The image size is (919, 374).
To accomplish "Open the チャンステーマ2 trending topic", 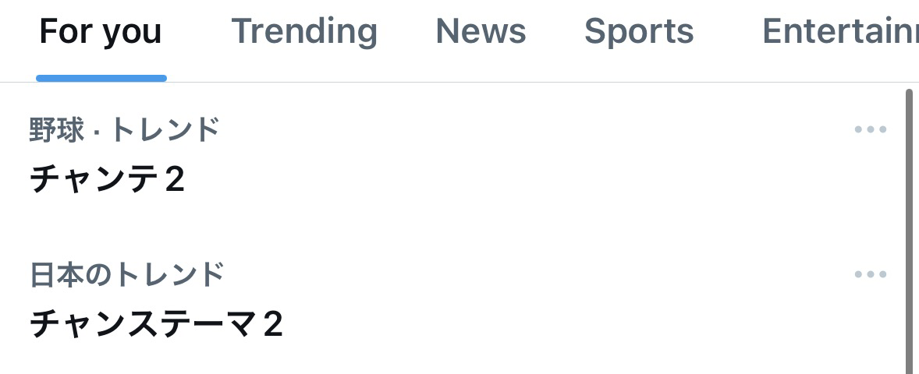I will [x=156, y=324].
